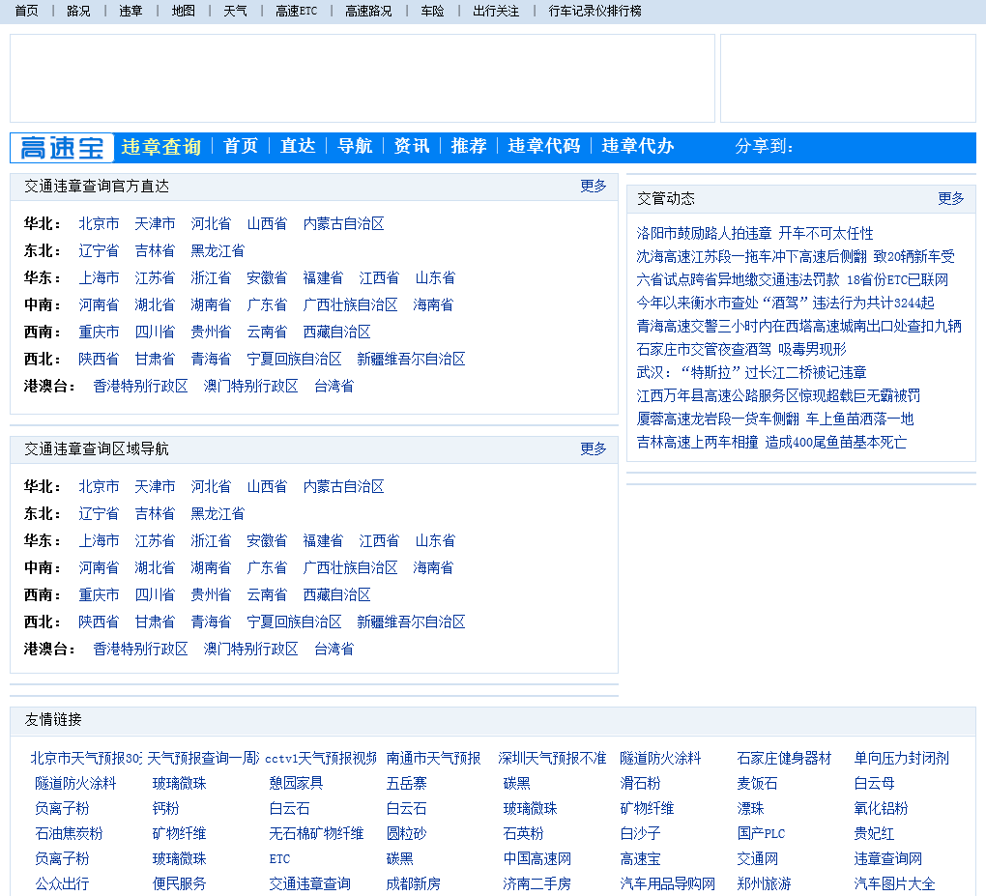Click the 高速宝 logo
Screen dimensions: 986x896
tap(62, 148)
